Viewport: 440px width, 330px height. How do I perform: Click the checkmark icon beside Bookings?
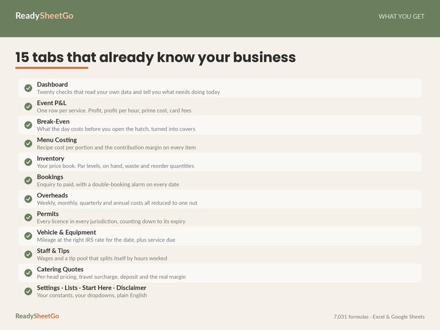[x=28, y=181]
